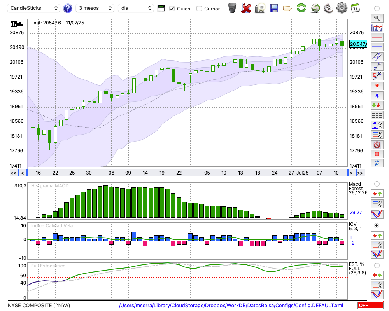Click the blue volume histogram tool icon
The image size is (389, 311).
(377, 28)
